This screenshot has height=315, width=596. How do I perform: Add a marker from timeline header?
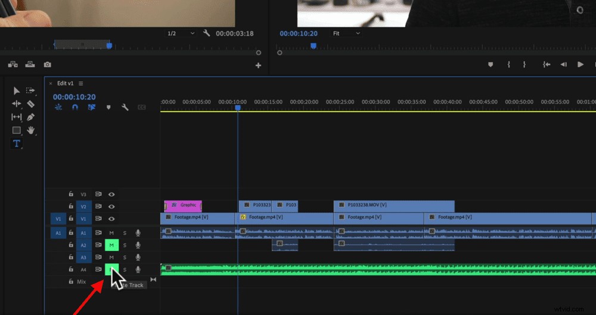[x=108, y=107]
